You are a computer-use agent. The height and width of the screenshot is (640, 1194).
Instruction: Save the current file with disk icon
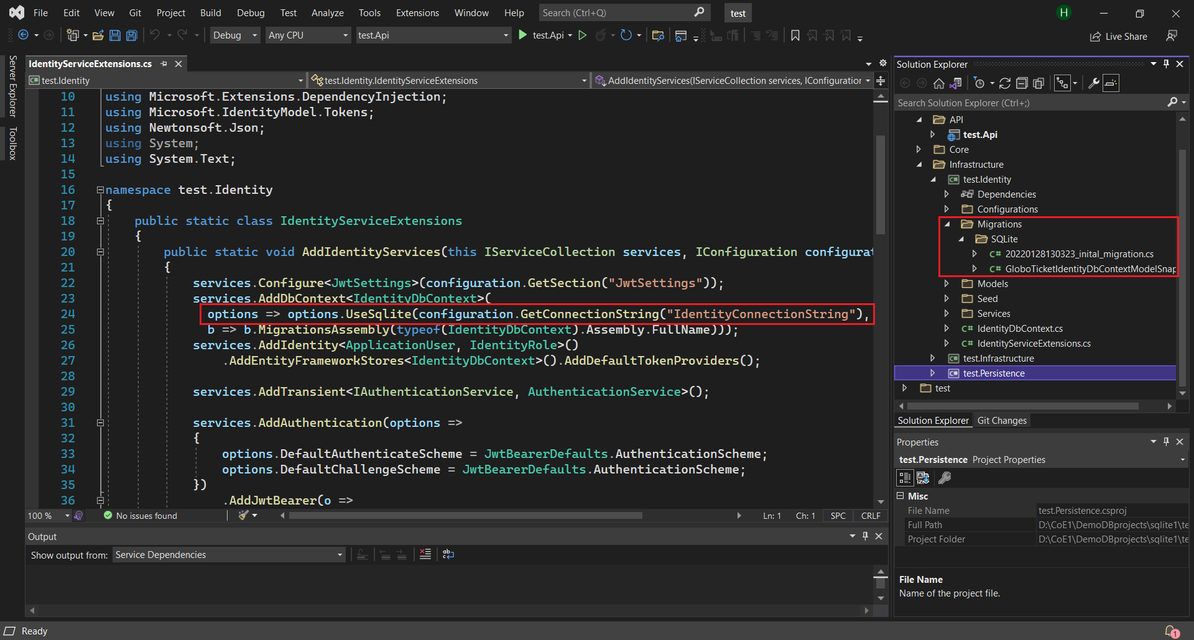115,35
